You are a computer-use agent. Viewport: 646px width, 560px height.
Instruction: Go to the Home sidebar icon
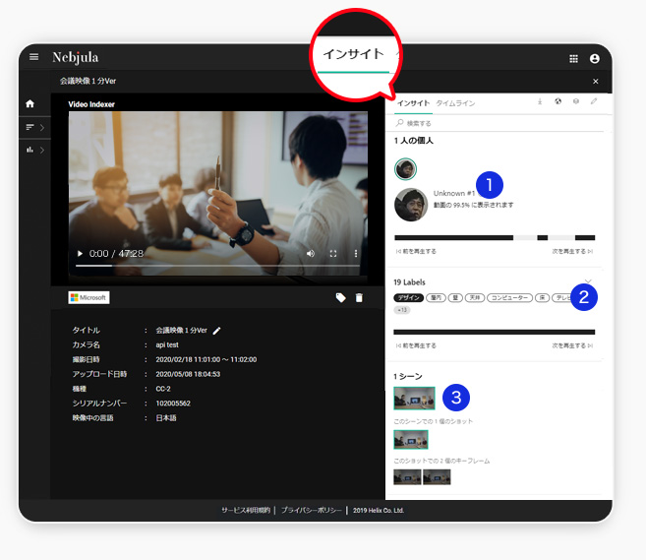(29, 103)
